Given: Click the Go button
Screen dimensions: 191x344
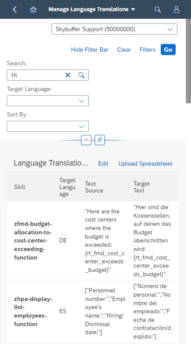Looking at the screenshot, I should [168, 50].
